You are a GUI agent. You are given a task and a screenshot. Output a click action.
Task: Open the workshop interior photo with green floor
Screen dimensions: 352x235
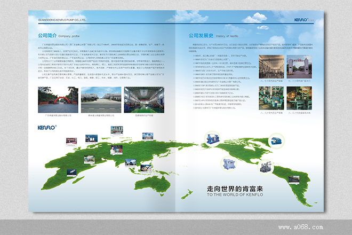point(144,100)
